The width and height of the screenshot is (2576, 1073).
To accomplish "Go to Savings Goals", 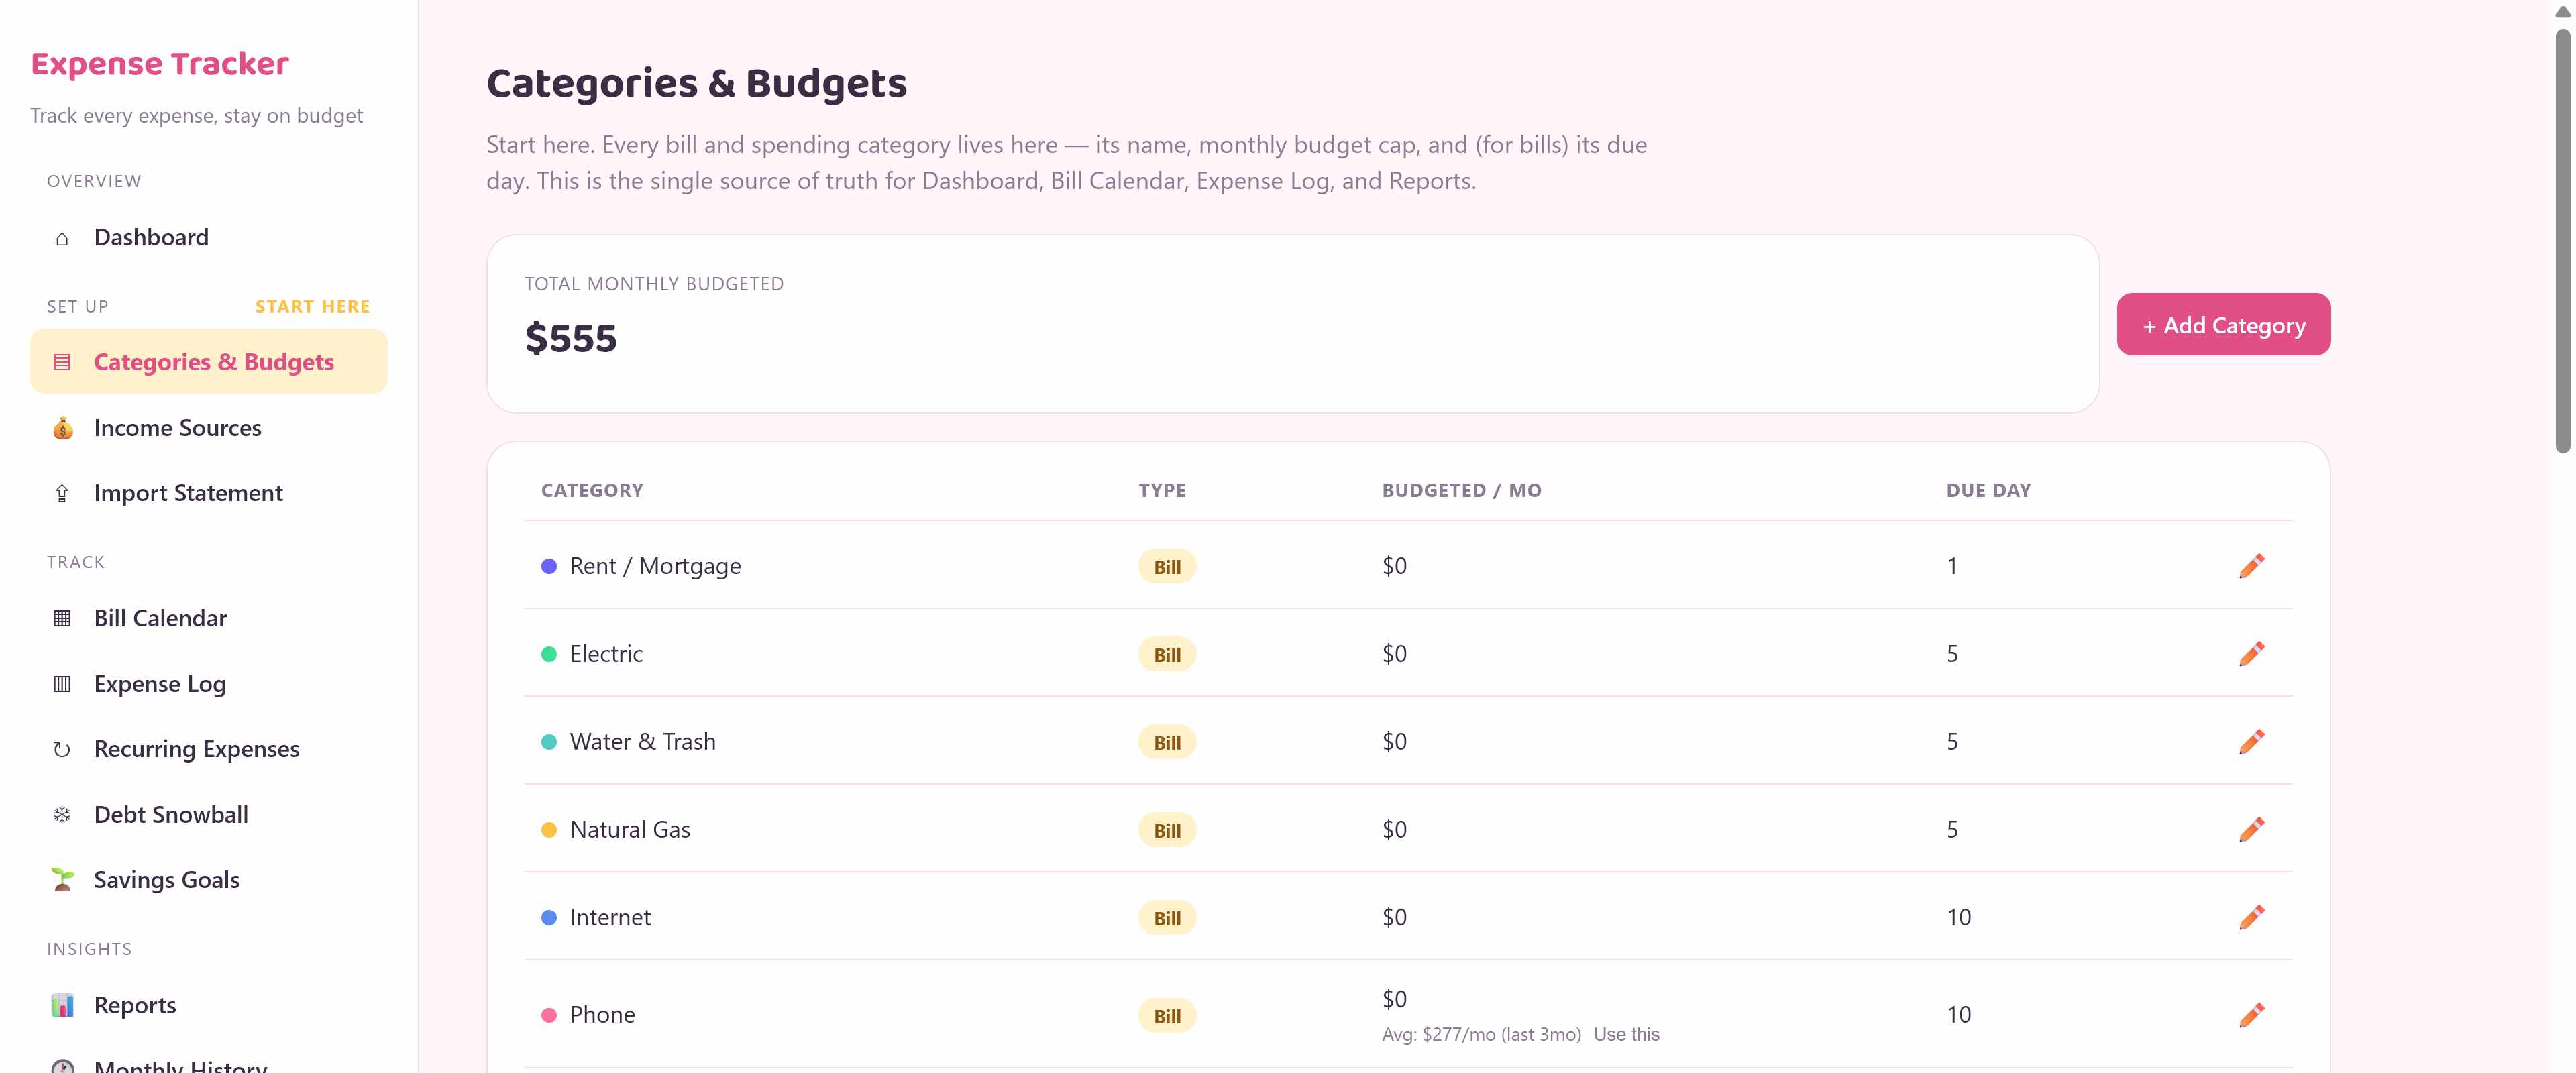I will (x=209, y=880).
